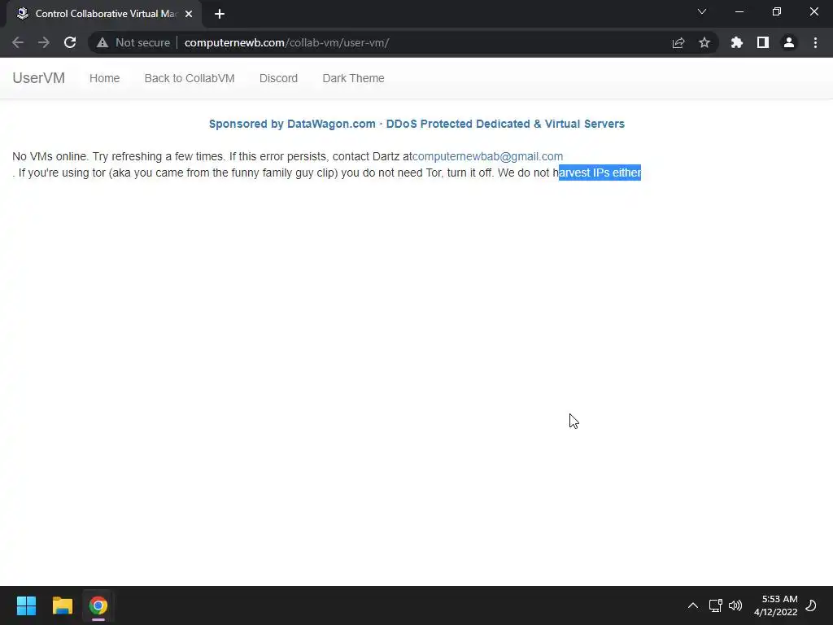Go Back to CollabVM

190,78
